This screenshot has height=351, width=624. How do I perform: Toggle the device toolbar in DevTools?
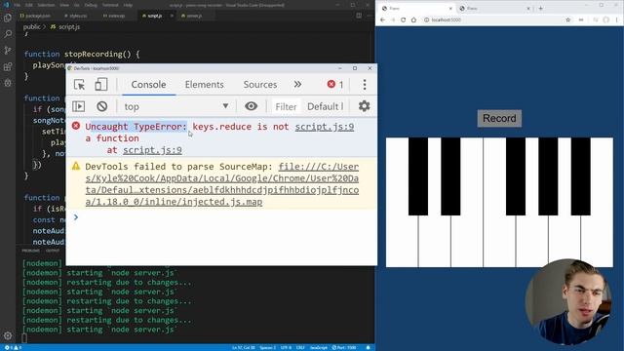point(101,85)
